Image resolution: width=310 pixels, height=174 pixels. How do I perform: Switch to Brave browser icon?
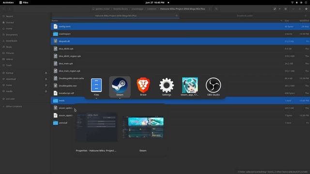(143, 87)
